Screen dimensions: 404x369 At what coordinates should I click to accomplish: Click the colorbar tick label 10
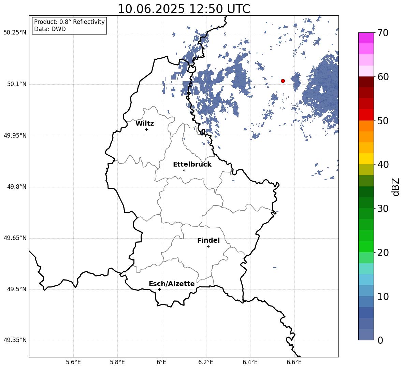(383, 296)
